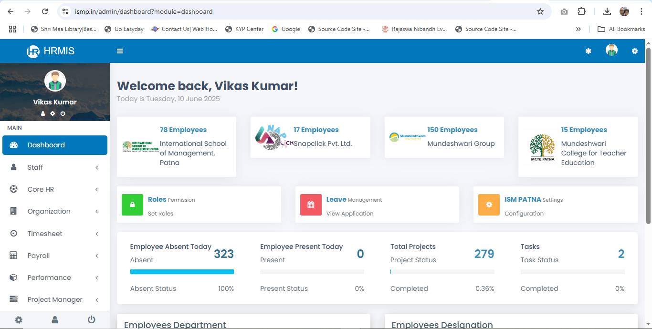Image resolution: width=652 pixels, height=329 pixels.
Task: Click the power icon in bottom sidebar bar
Action: click(x=92, y=320)
